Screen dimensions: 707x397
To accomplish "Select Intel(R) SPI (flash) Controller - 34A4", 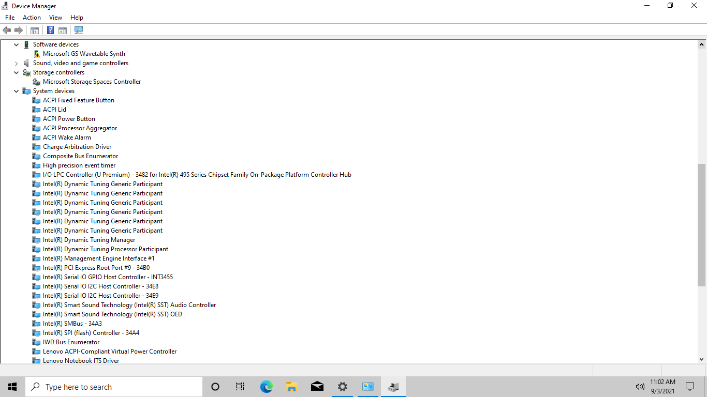I will [91, 333].
